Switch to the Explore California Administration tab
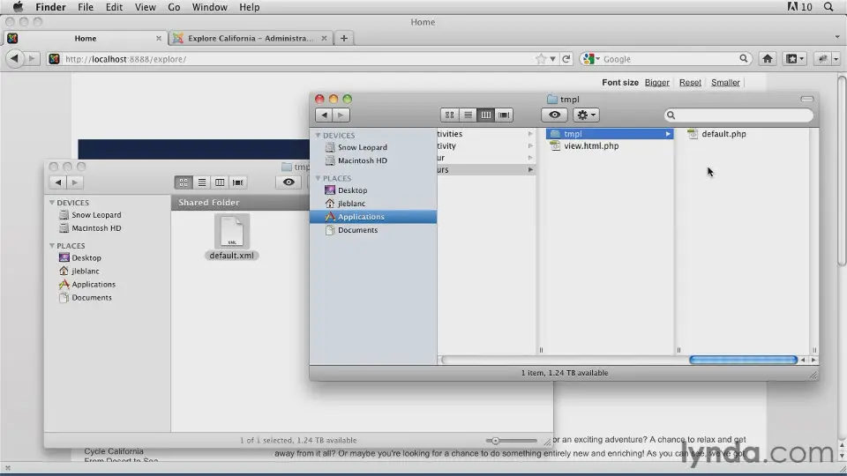 click(x=250, y=38)
